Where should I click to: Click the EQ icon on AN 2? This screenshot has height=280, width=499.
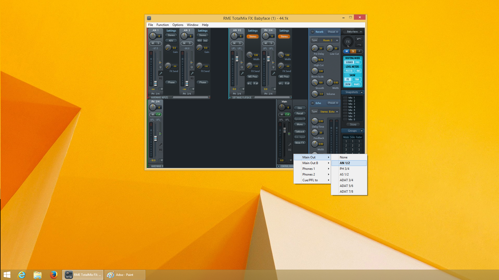coord(192,78)
